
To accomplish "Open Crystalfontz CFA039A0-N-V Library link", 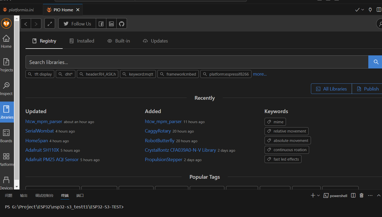I will pyautogui.click(x=180, y=150).
